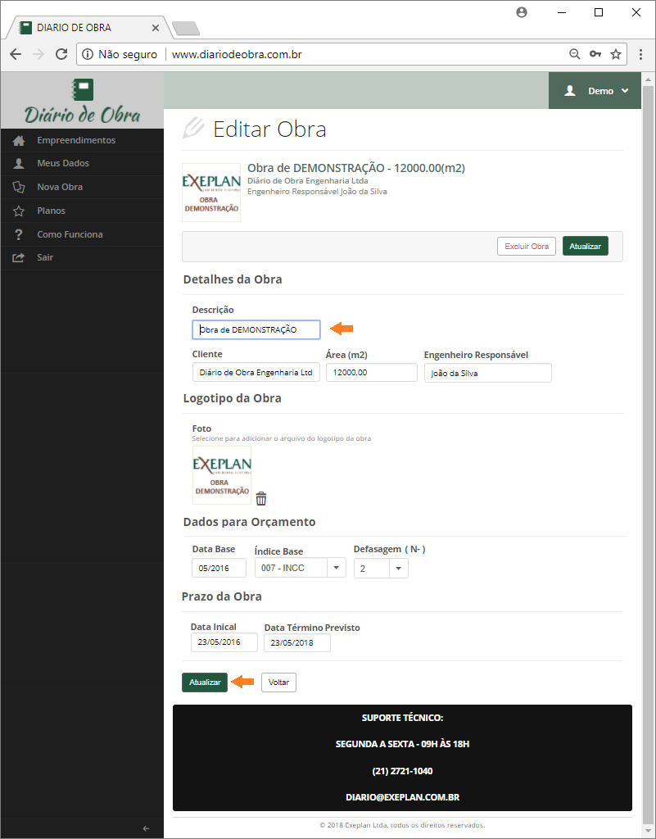The image size is (656, 839).
Task: Collapse sidebar with bottom arrow icon
Action: pyautogui.click(x=146, y=828)
